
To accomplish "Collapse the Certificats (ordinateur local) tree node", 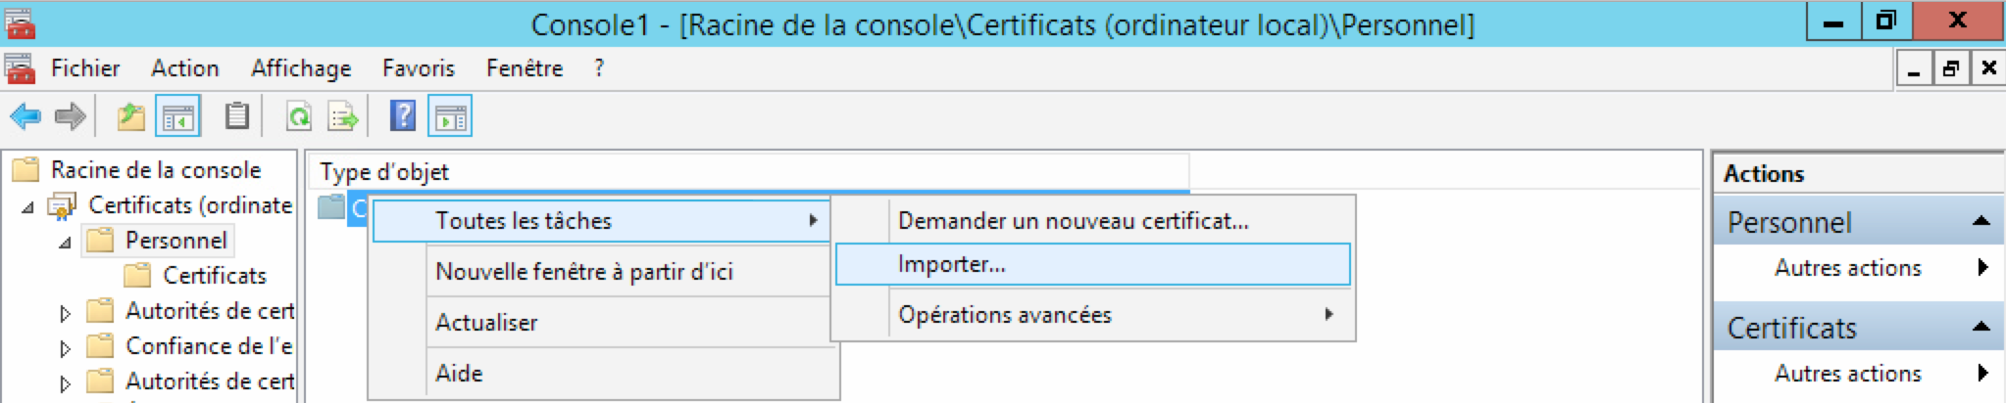I will coord(27,206).
